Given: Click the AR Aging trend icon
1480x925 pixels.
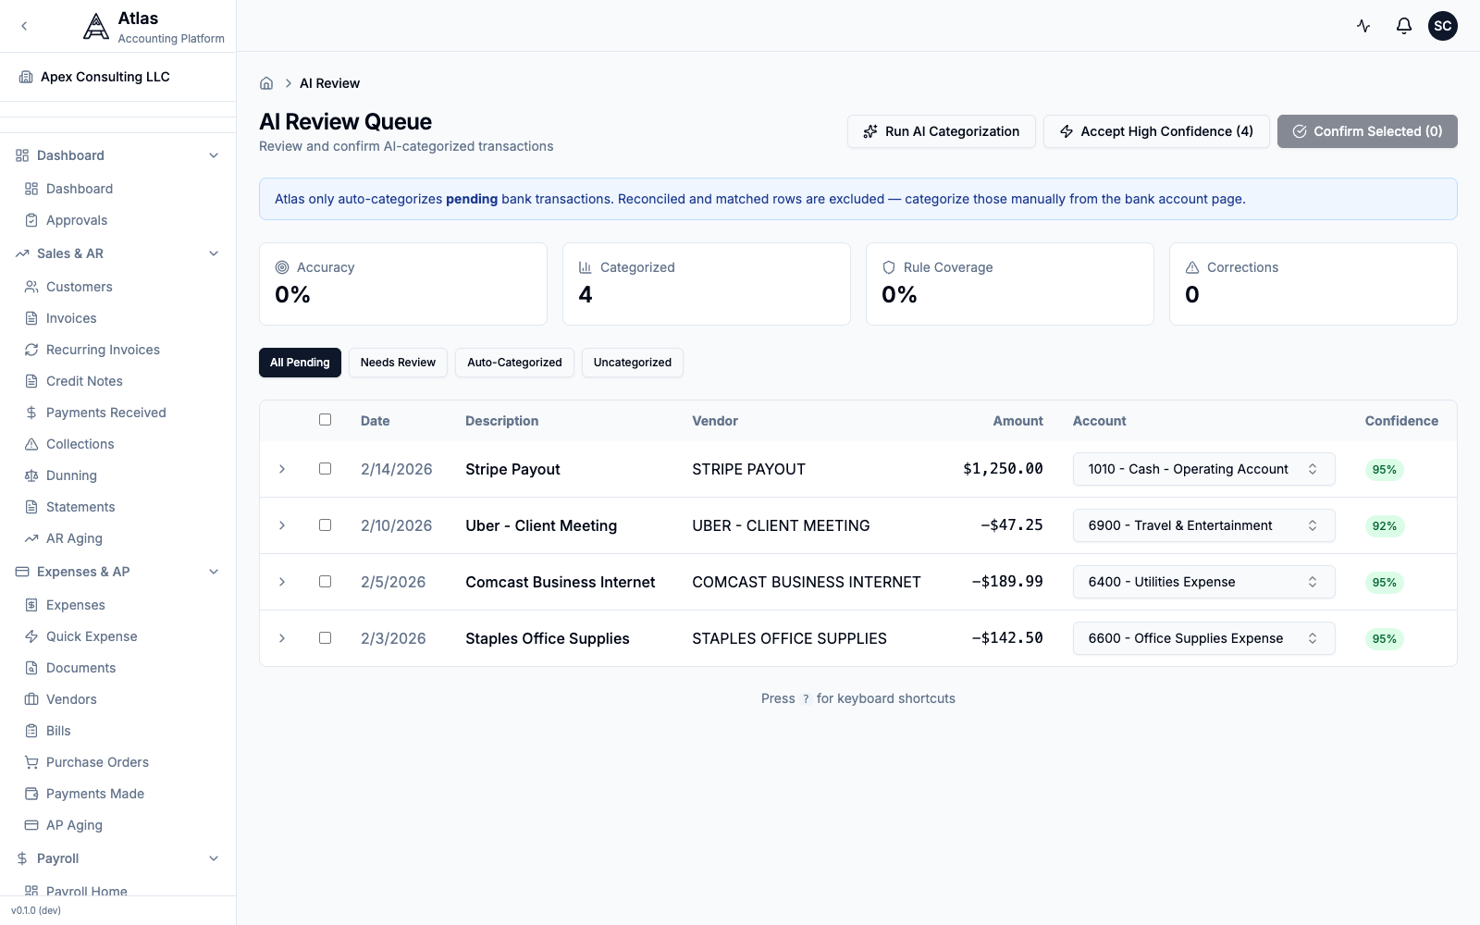Looking at the screenshot, I should pyautogui.click(x=31, y=538).
